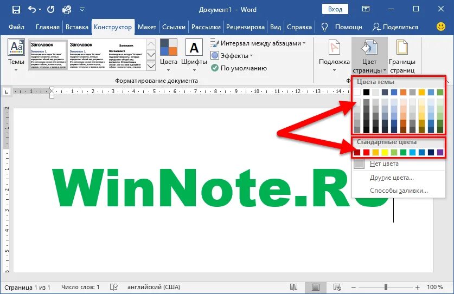This screenshot has width=454, height=294.
Task: Switch to the Рассылки tab
Action: click(206, 27)
